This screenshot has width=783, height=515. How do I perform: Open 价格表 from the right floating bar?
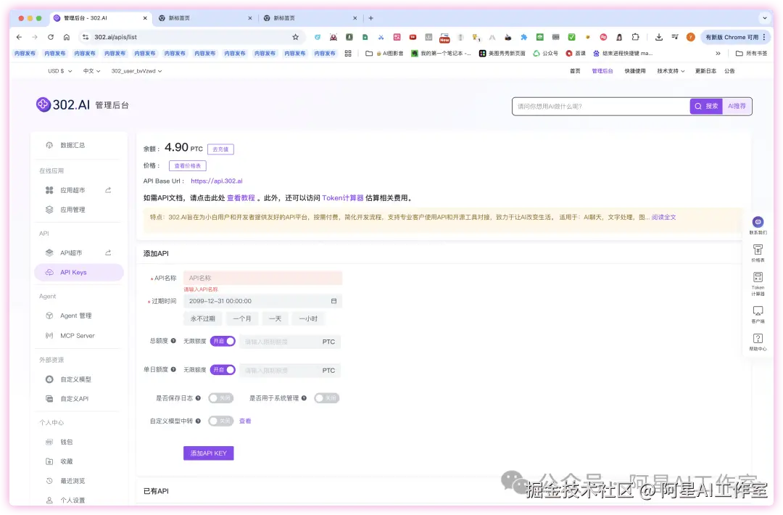[758, 252]
